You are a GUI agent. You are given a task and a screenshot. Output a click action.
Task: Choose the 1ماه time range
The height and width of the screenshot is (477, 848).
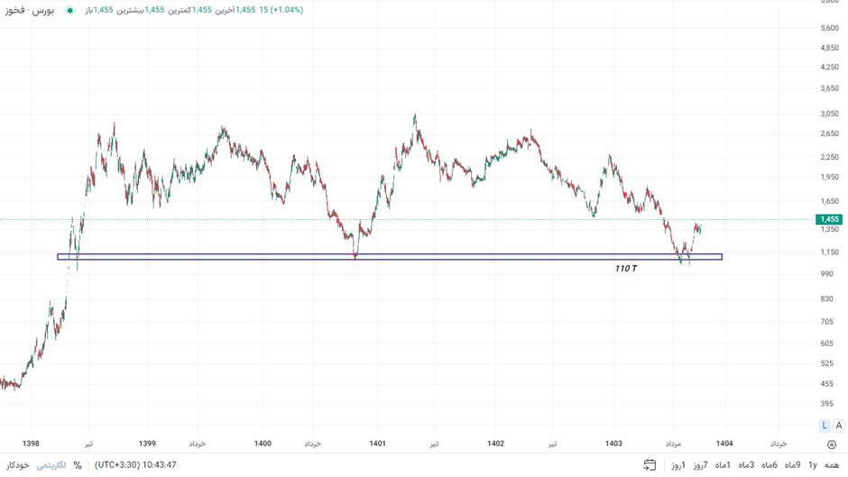tap(723, 465)
